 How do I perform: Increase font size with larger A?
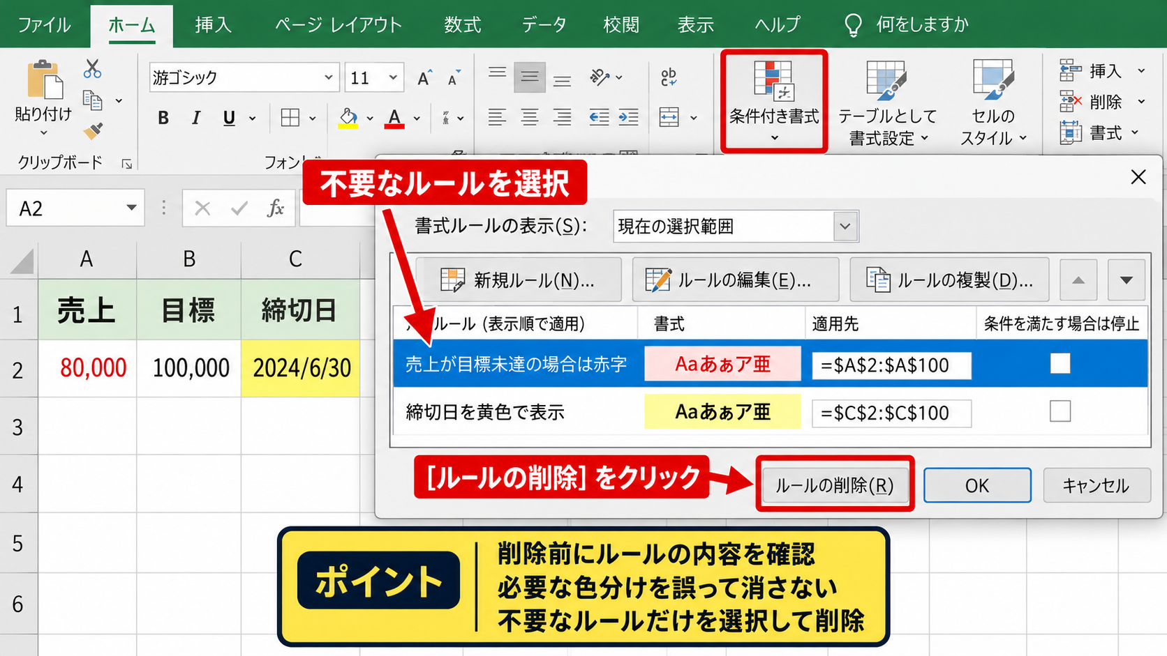(424, 78)
